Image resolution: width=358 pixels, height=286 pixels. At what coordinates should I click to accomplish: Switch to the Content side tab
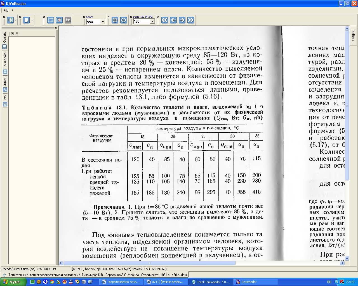(5, 40)
